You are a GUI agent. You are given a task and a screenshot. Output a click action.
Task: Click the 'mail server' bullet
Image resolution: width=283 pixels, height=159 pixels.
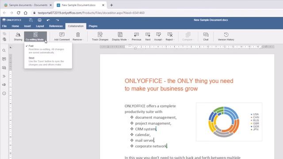tap(145, 140)
